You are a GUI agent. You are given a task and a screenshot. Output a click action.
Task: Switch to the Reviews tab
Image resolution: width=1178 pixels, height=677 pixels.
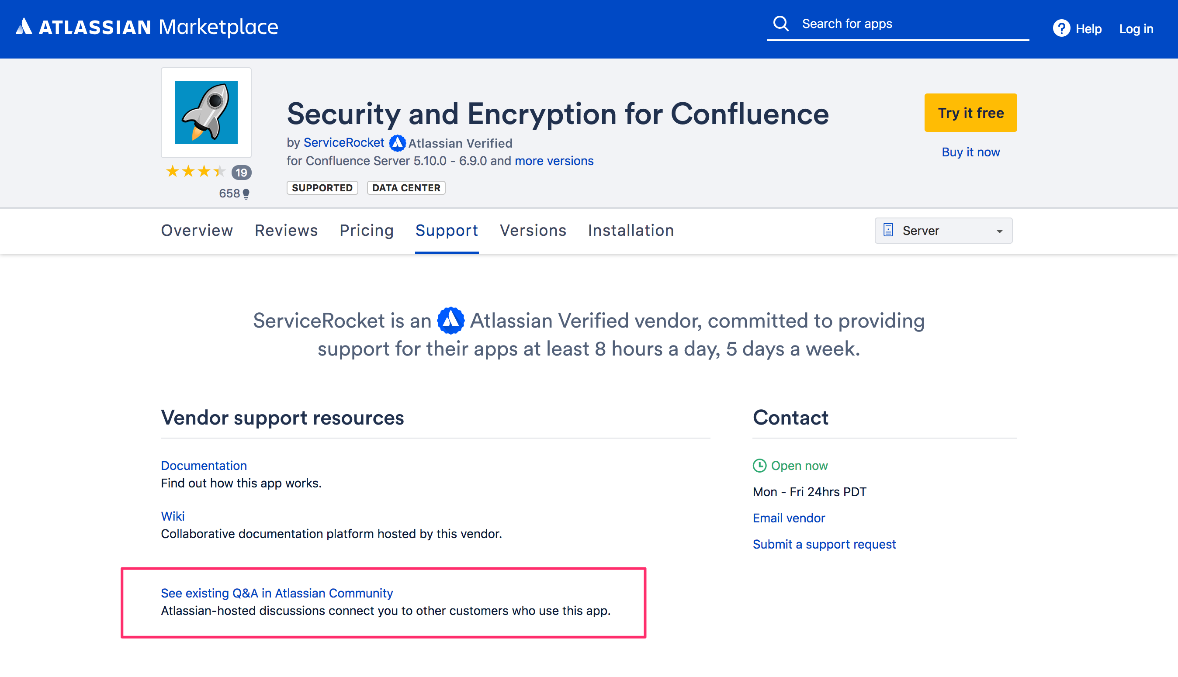pos(286,230)
